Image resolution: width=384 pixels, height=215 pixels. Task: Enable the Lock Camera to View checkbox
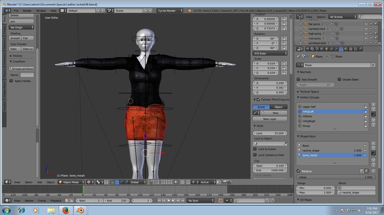pyautogui.click(x=255, y=154)
